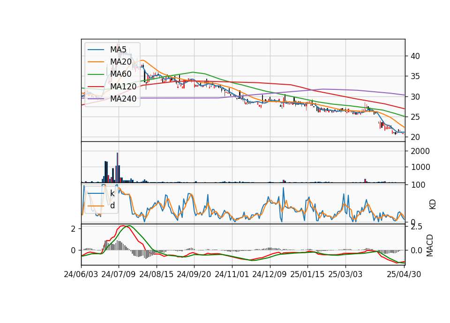Click the red MA120 legend line sample
The image size is (450, 323).
coord(96,86)
